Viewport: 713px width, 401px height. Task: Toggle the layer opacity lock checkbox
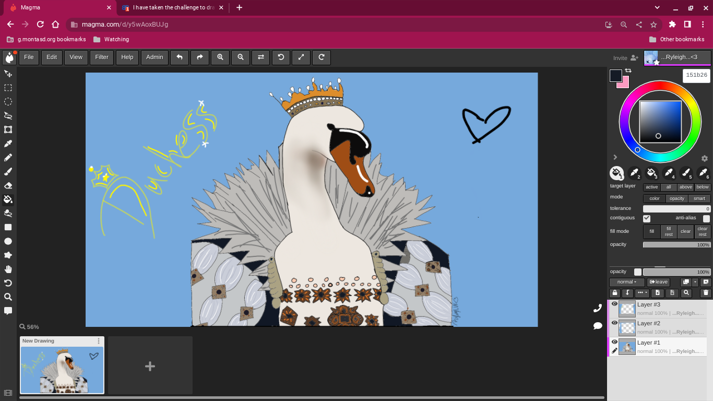637,272
